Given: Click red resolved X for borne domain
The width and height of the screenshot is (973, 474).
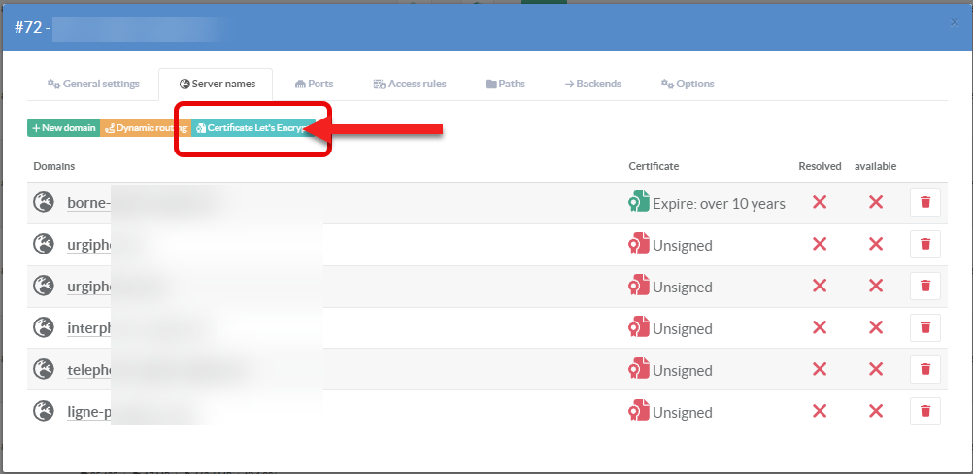Looking at the screenshot, I should tap(820, 202).
